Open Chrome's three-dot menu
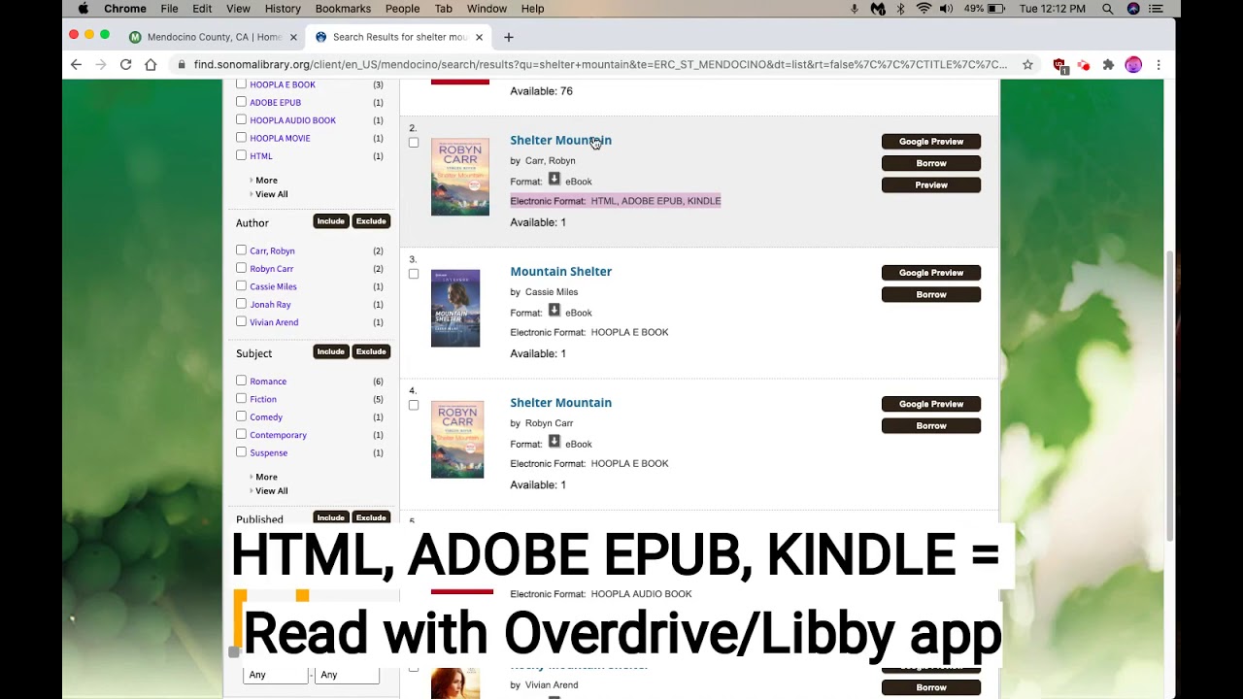The image size is (1243, 699). 1159,64
